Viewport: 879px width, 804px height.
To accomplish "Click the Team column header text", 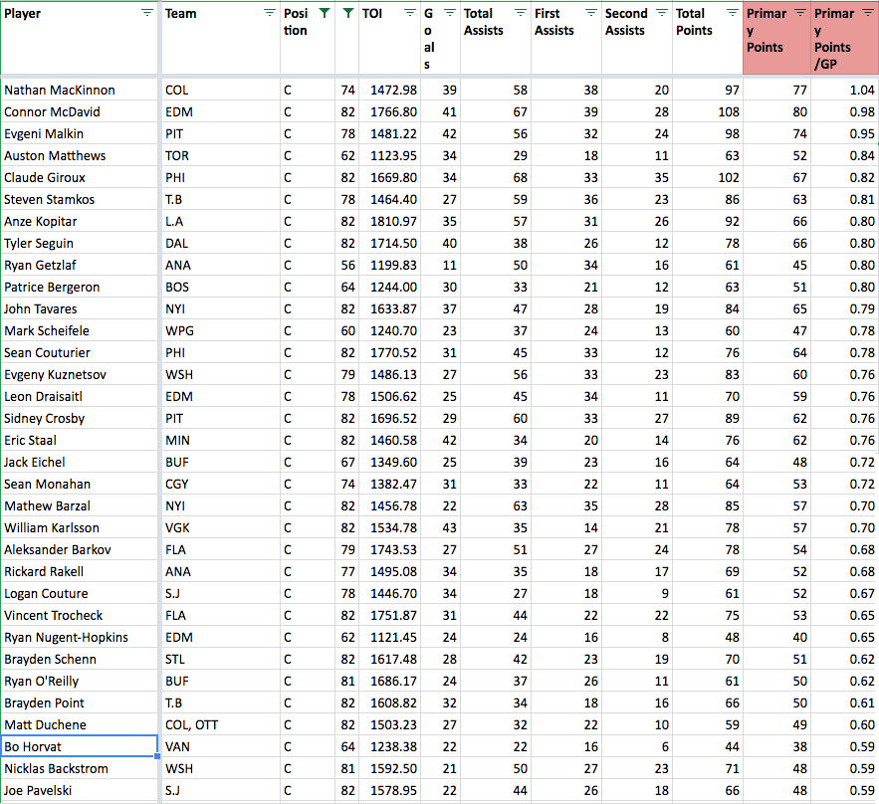I will point(180,14).
